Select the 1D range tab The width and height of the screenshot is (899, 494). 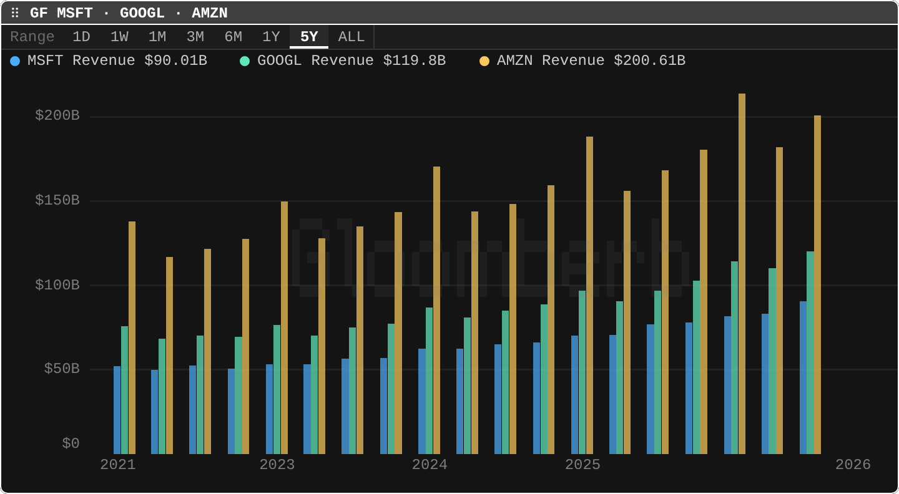tap(81, 37)
